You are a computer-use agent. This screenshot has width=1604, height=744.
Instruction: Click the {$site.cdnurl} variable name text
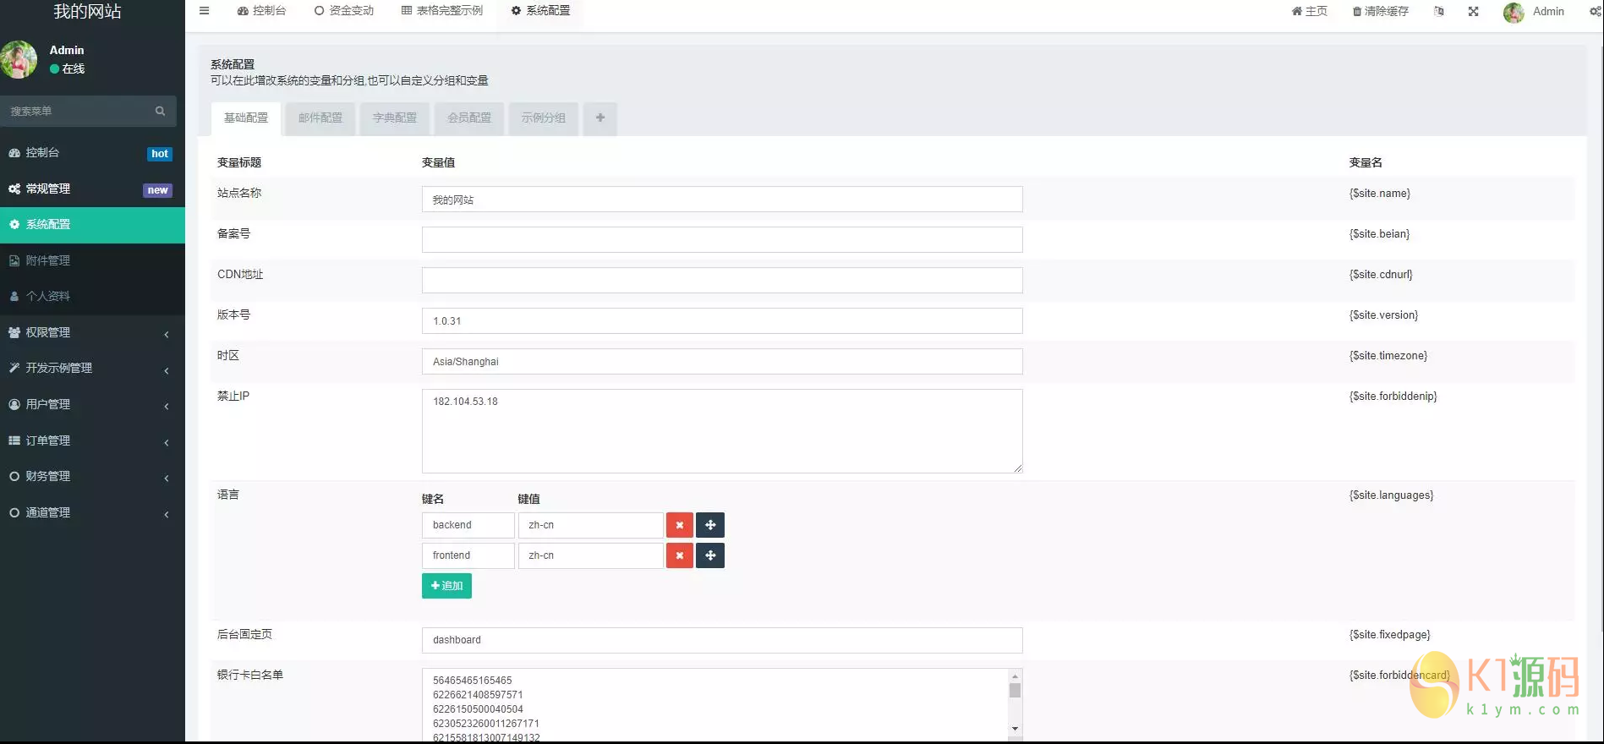pyautogui.click(x=1381, y=275)
